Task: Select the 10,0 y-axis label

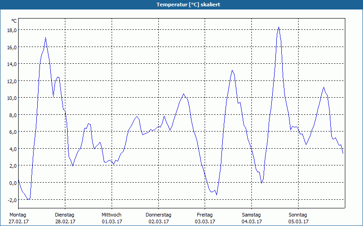Action: pos(12,98)
